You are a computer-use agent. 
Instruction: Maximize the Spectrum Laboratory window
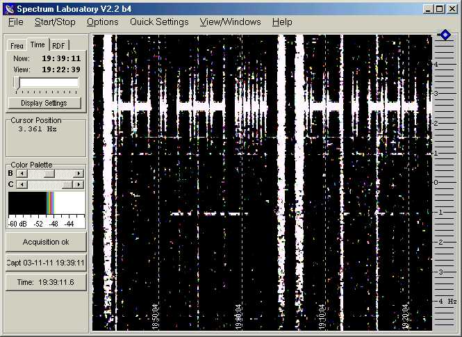point(439,9)
